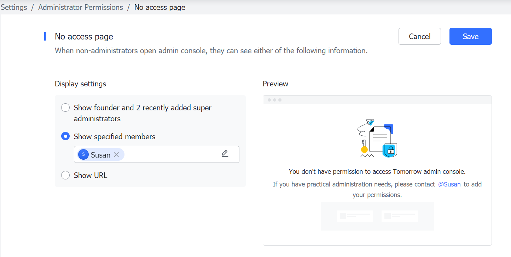Select Show founder and super administrators option
The height and width of the screenshot is (257, 511).
click(x=65, y=108)
